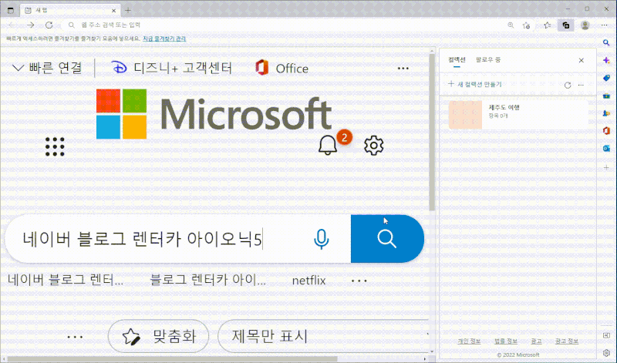Go forward with the forward arrow
This screenshot has width=617, height=363.
click(x=31, y=25)
